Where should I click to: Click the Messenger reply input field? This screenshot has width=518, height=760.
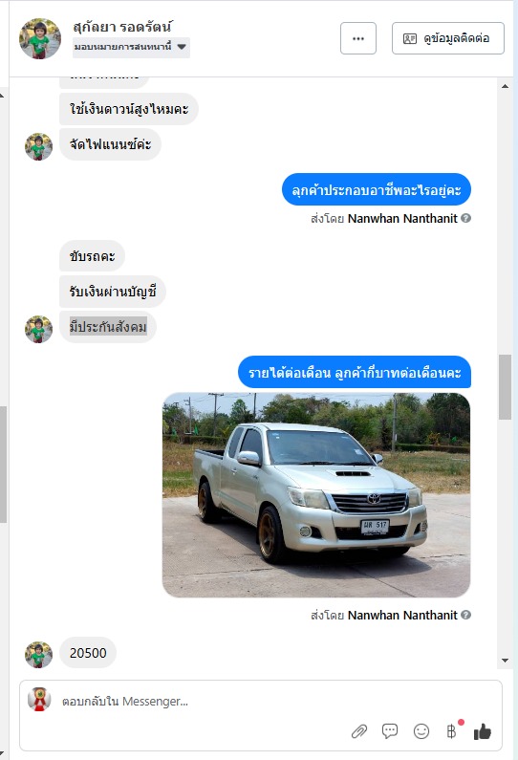click(261, 701)
